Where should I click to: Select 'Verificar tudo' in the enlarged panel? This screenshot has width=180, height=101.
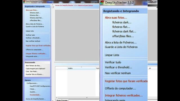(x=113, y=62)
